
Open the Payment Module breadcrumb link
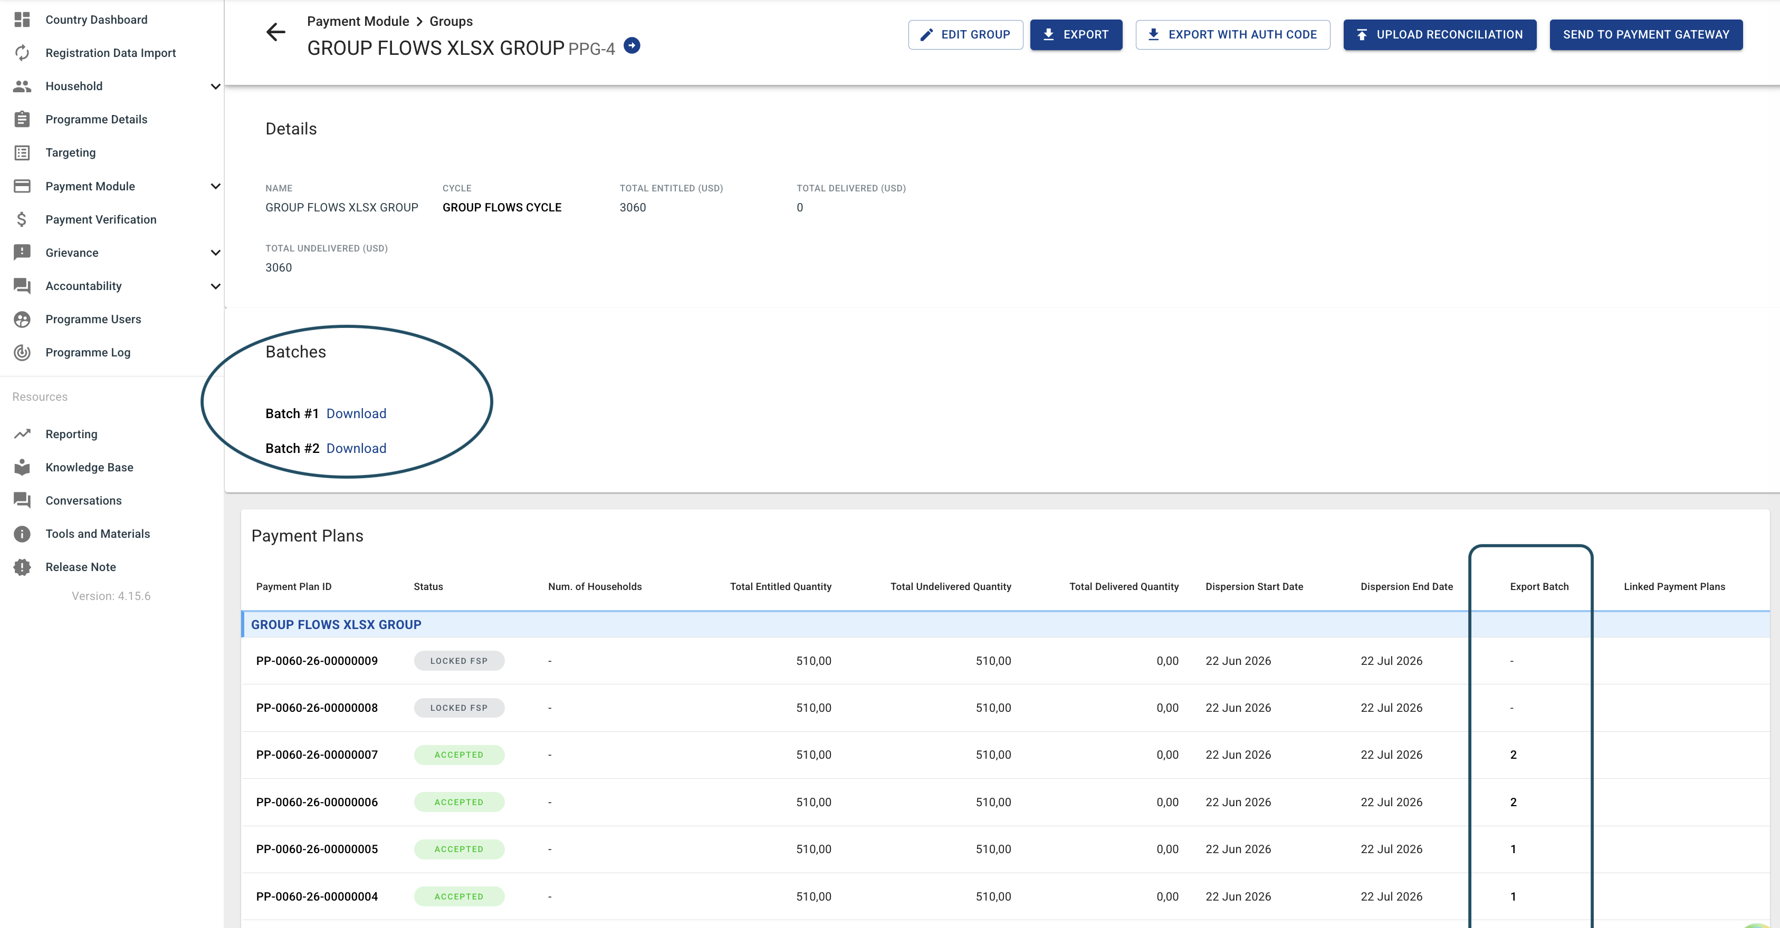click(358, 22)
